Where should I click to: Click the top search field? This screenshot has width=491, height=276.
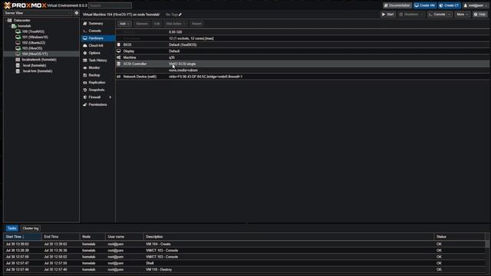[110, 5]
